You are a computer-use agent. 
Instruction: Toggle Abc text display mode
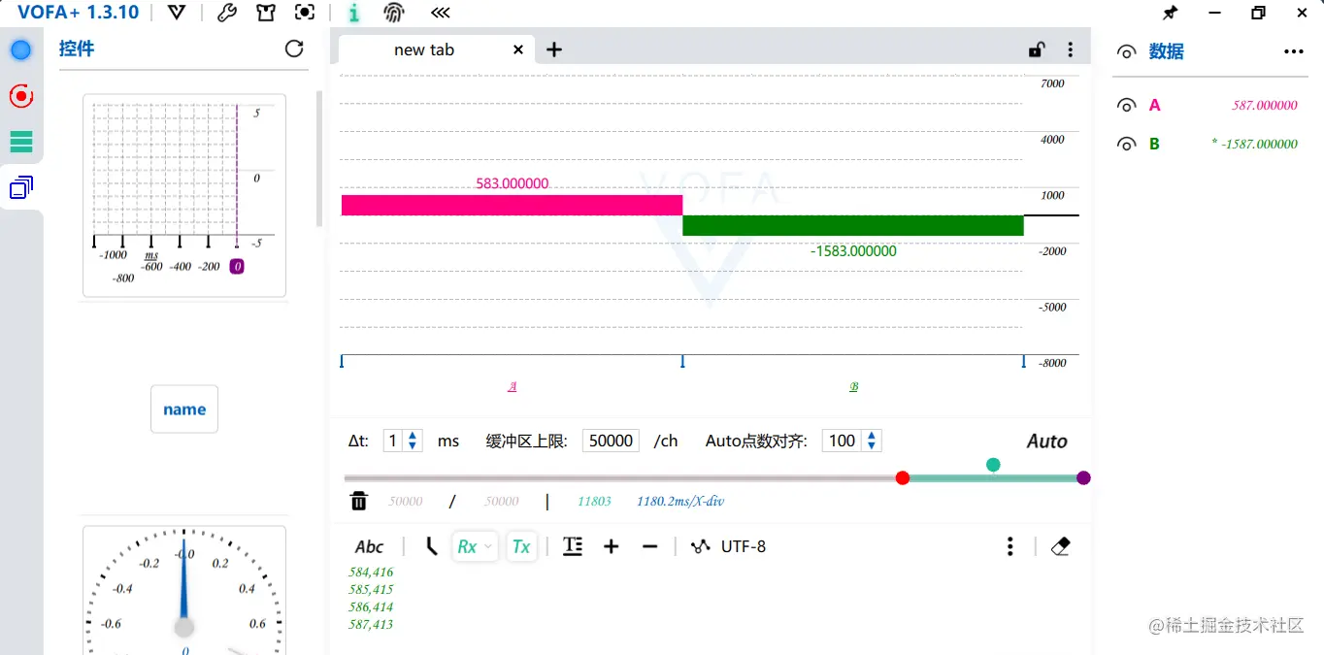(x=369, y=547)
